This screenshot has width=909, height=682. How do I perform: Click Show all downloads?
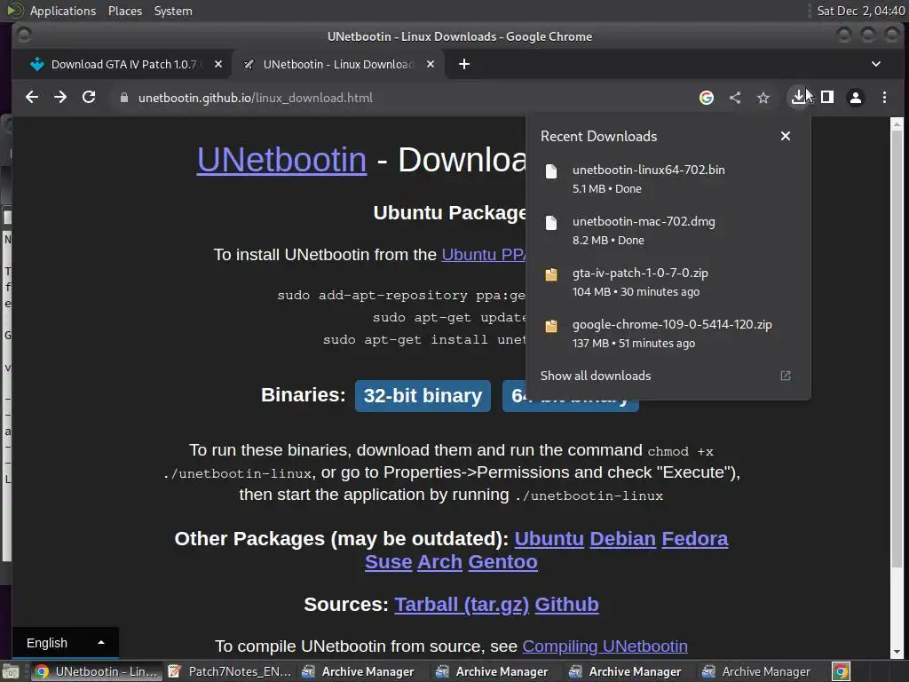point(596,376)
